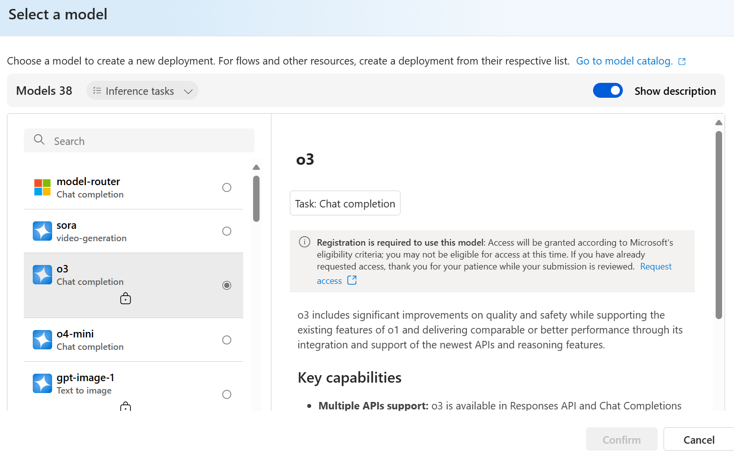Screen dimensions: 734x464
Task: Click the search magnifier icon
Action: tap(39, 140)
